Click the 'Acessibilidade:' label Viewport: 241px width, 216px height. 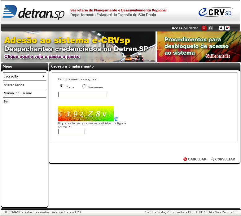coord(185,28)
